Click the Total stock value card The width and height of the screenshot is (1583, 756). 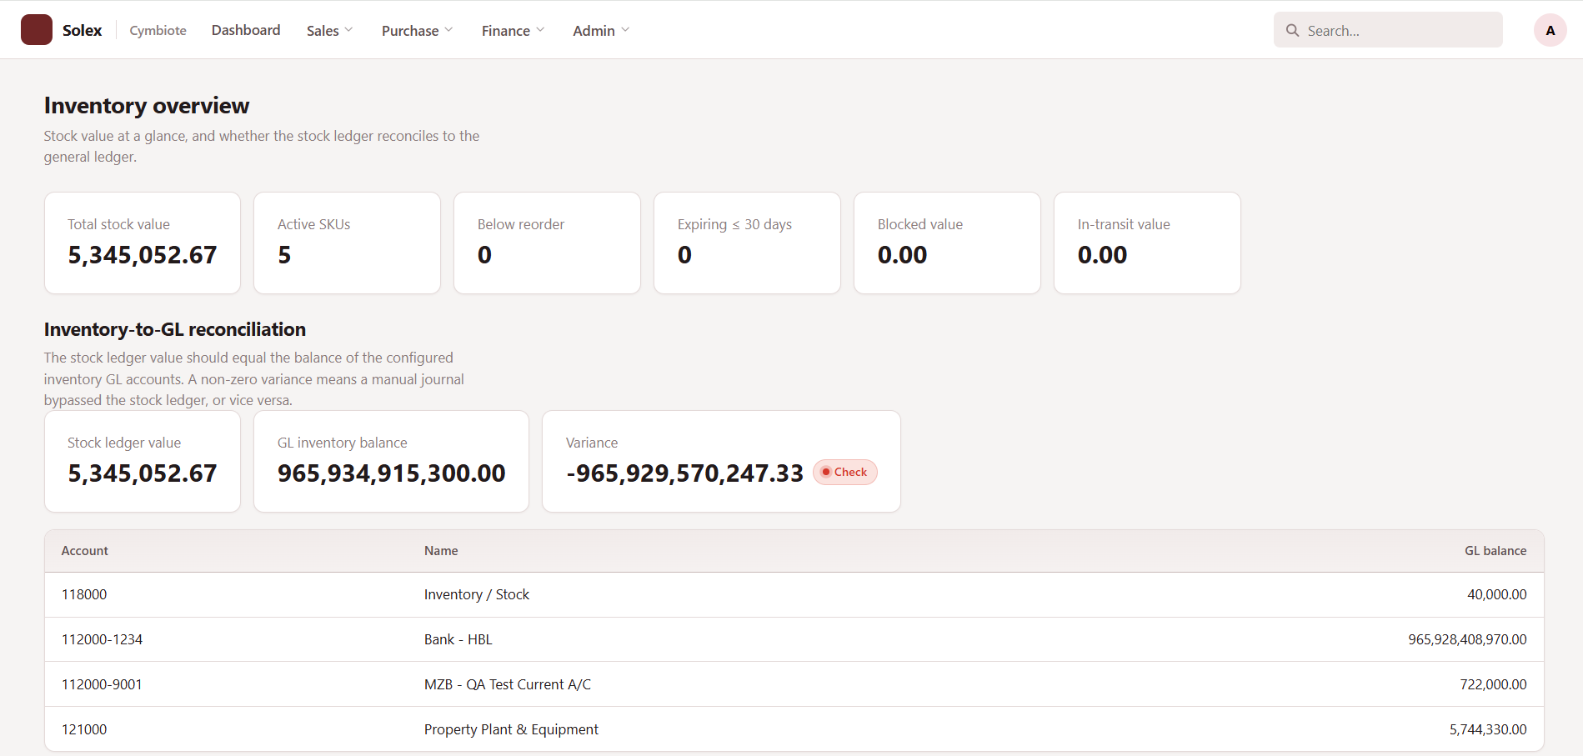143,243
